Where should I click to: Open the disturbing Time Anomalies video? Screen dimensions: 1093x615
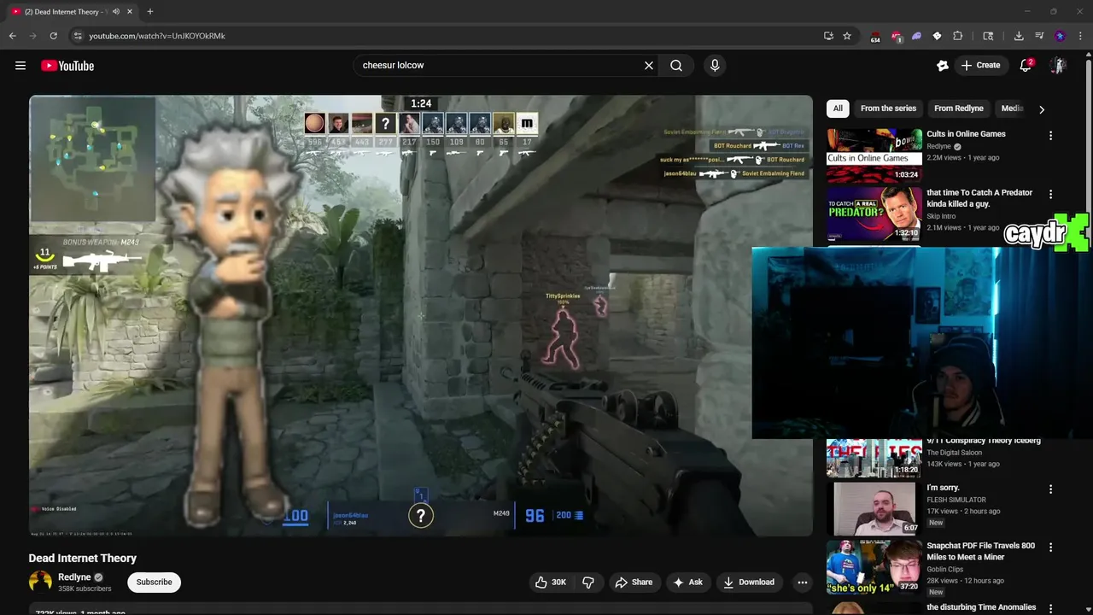click(981, 607)
